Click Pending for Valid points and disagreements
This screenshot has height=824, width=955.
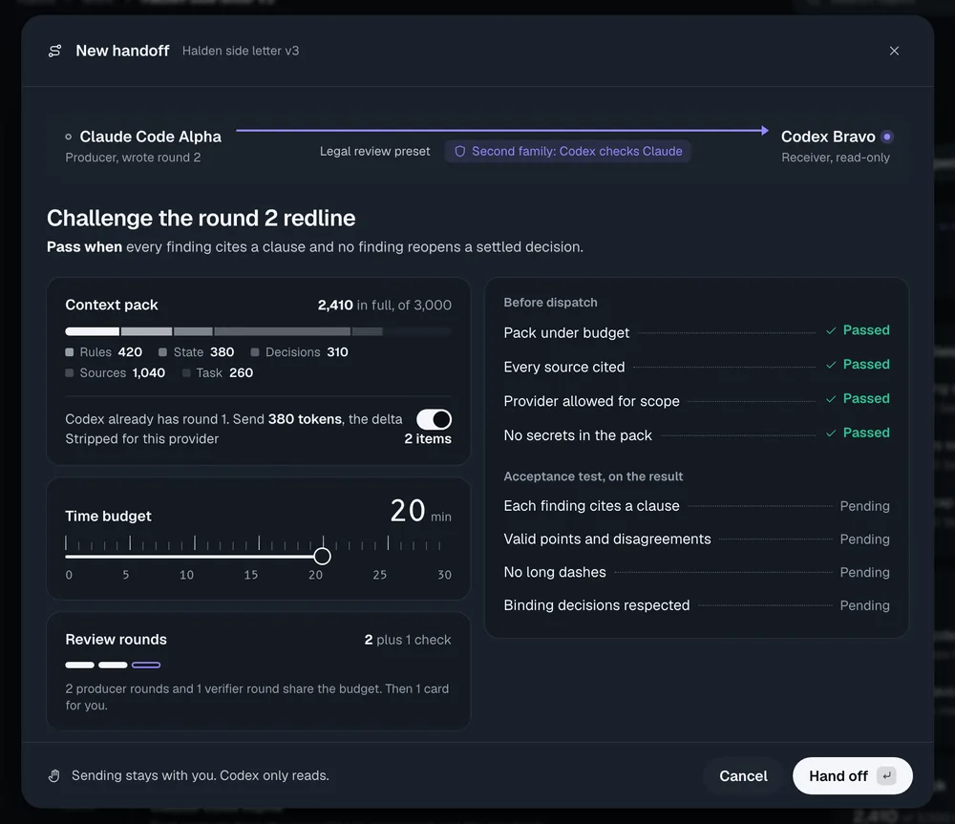864,539
